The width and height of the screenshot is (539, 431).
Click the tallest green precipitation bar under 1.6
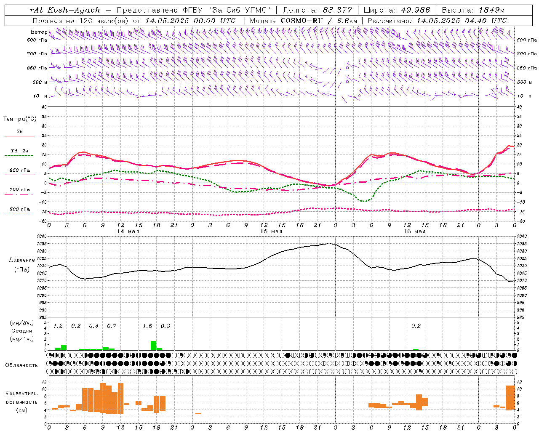click(x=154, y=346)
